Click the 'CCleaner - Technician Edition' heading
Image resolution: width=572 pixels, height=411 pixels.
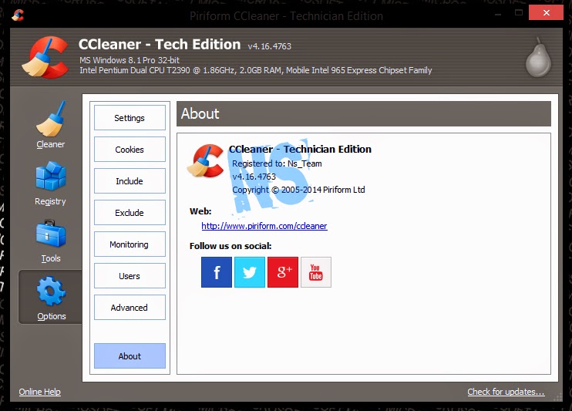300,149
